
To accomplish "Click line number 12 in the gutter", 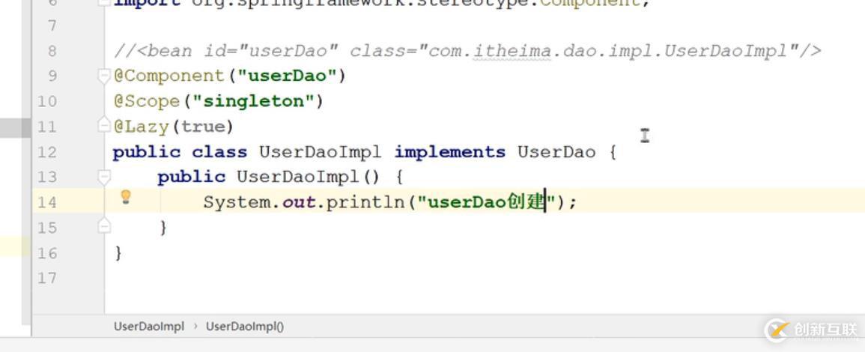I will pyautogui.click(x=47, y=152).
